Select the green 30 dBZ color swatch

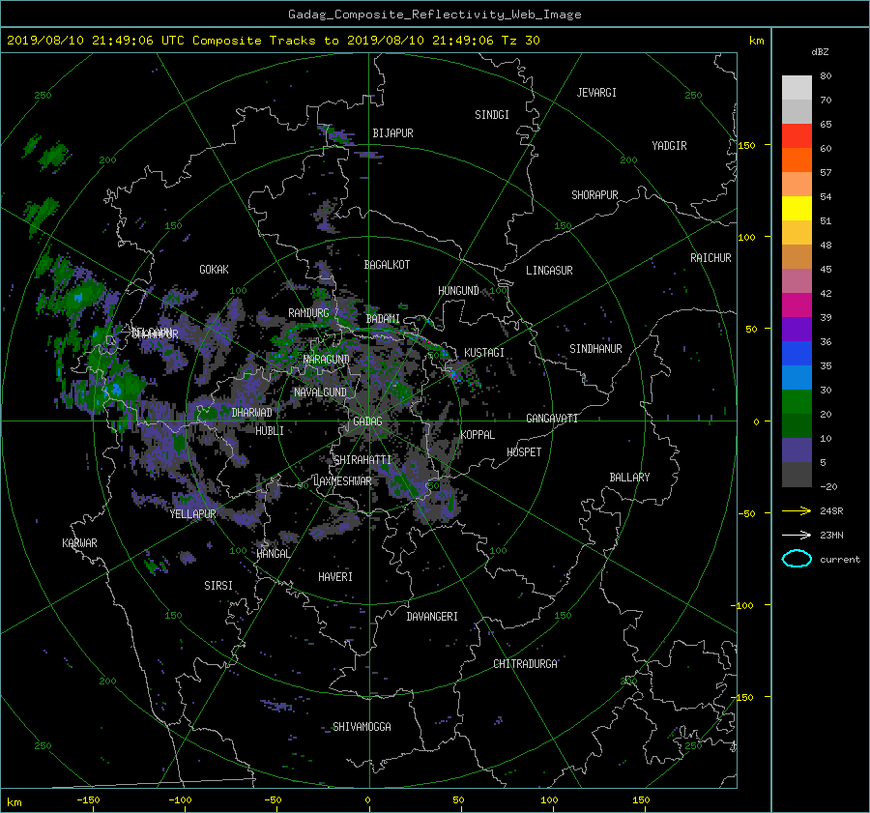(797, 401)
